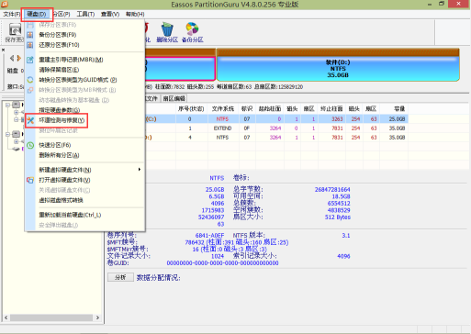
Task: Click the 备份分区 colorful pie toolbar icon
Action: tap(192, 29)
